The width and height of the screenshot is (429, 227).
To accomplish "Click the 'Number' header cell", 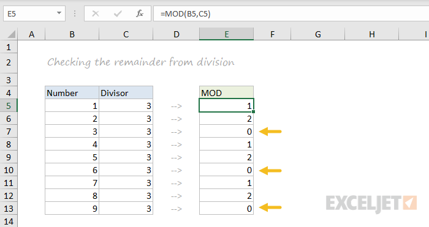I will [72, 93].
